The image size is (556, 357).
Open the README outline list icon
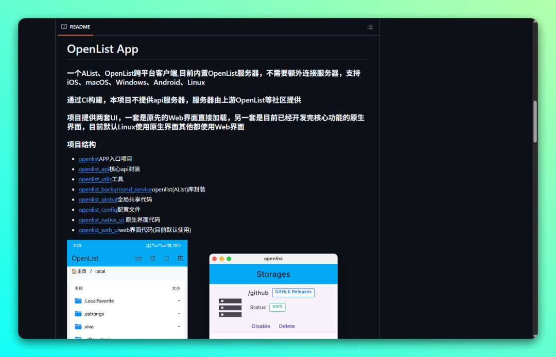point(370,27)
